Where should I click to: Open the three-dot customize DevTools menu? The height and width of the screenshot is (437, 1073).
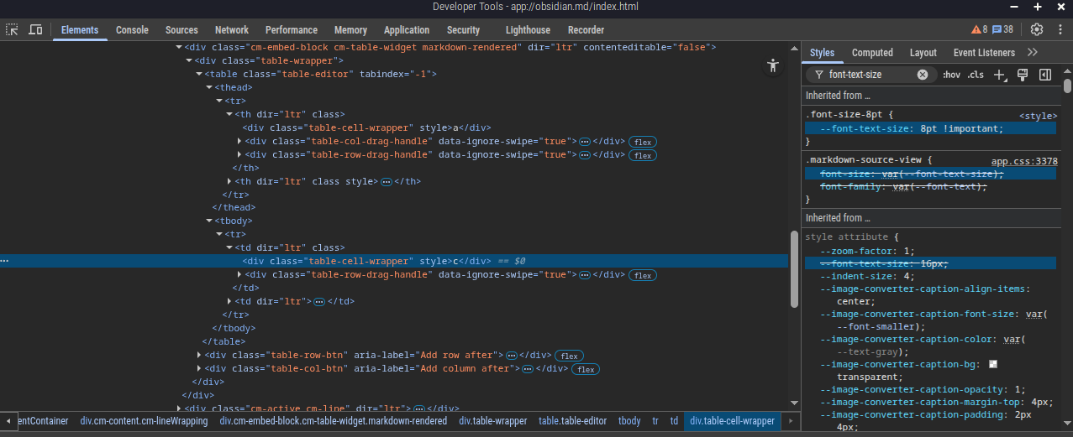coord(1059,29)
